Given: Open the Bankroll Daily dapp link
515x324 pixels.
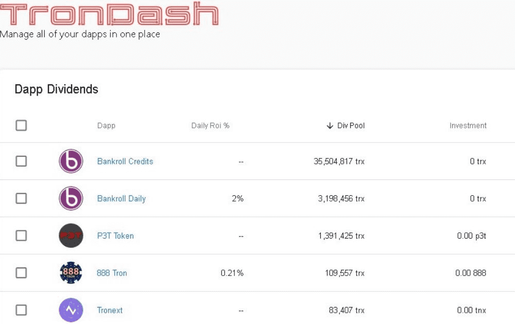Looking at the screenshot, I should click(121, 198).
